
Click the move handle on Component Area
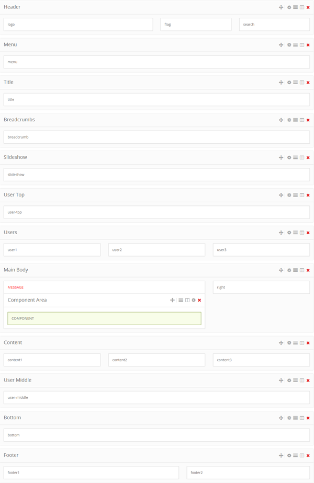pos(172,300)
